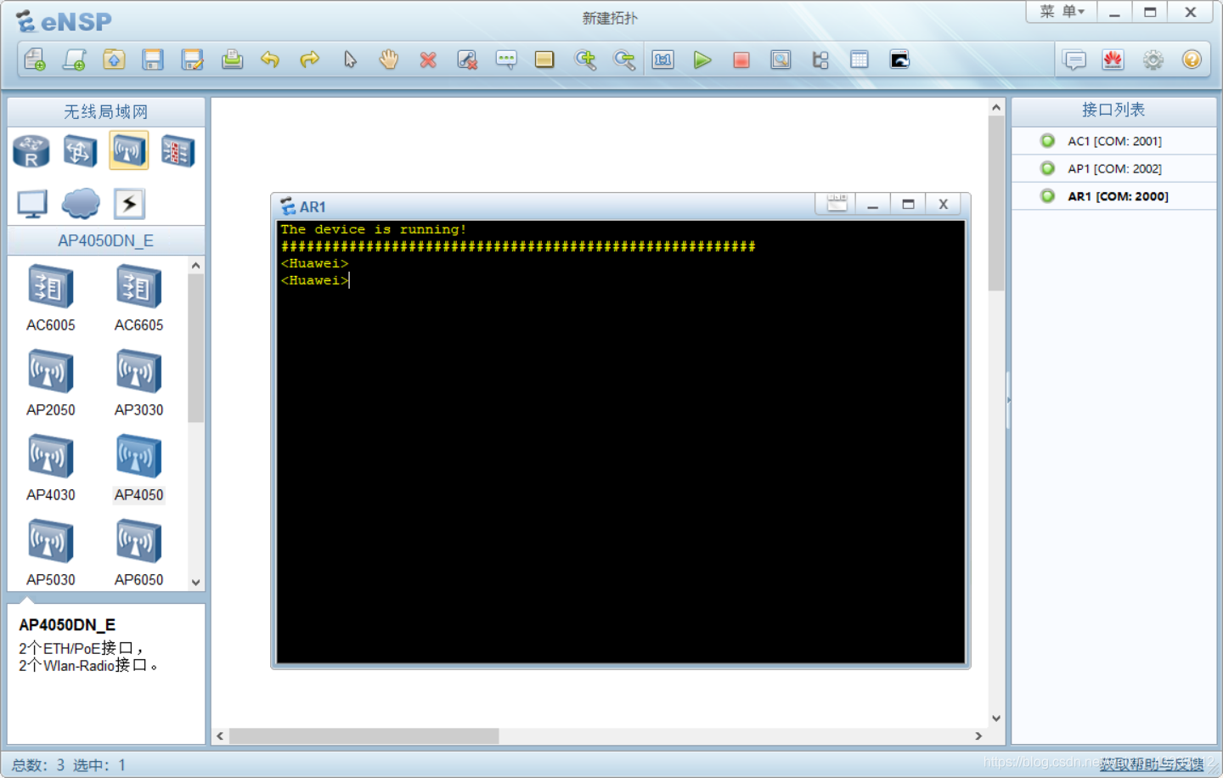Undo the last action
Screen dimensions: 1223x778
(x=270, y=59)
